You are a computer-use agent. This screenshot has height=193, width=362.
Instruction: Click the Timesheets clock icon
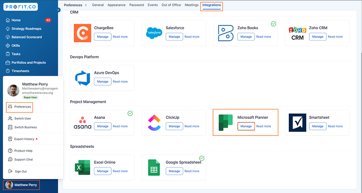(8, 71)
